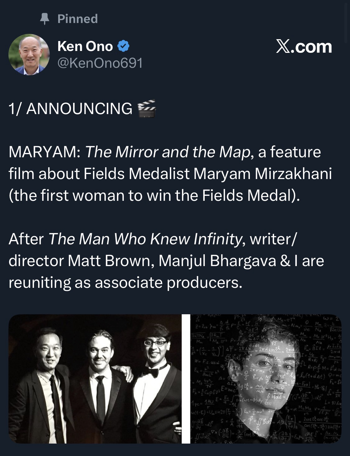350x456 pixels.
Task: Click the italic title "The Mirror and the Map"
Action: 168,152
